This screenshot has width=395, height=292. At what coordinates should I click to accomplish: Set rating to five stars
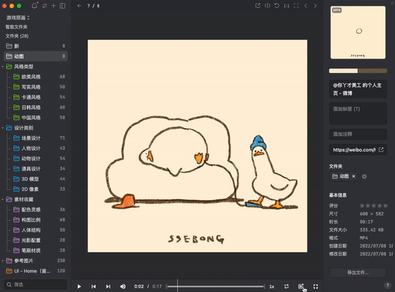coord(385,206)
